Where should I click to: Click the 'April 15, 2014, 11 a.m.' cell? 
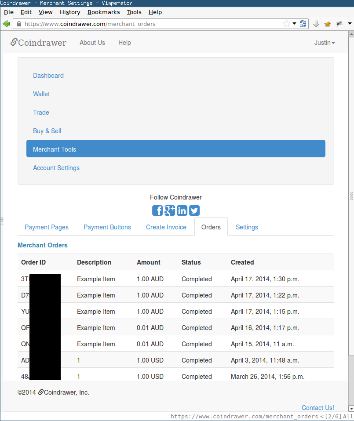263,344
